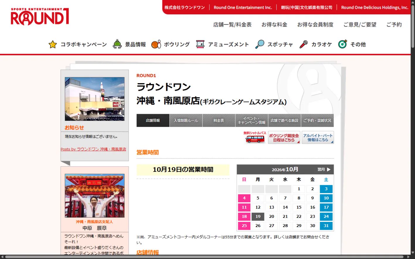Open the カラオケ menu
The width and height of the screenshot is (415, 259).
(322, 44)
